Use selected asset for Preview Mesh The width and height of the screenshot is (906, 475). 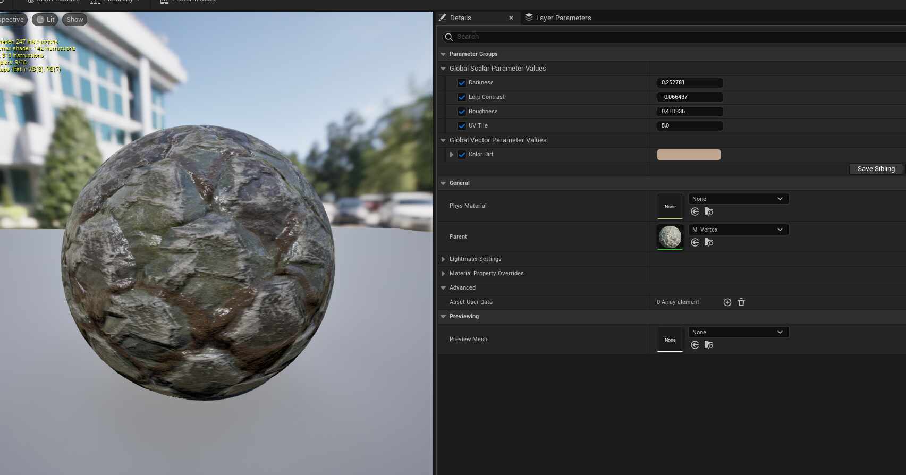tap(695, 345)
